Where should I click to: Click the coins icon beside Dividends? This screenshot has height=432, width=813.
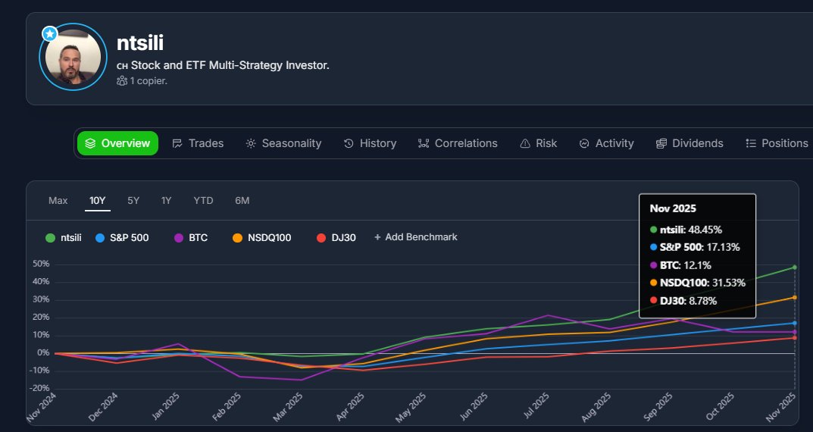[x=661, y=144]
